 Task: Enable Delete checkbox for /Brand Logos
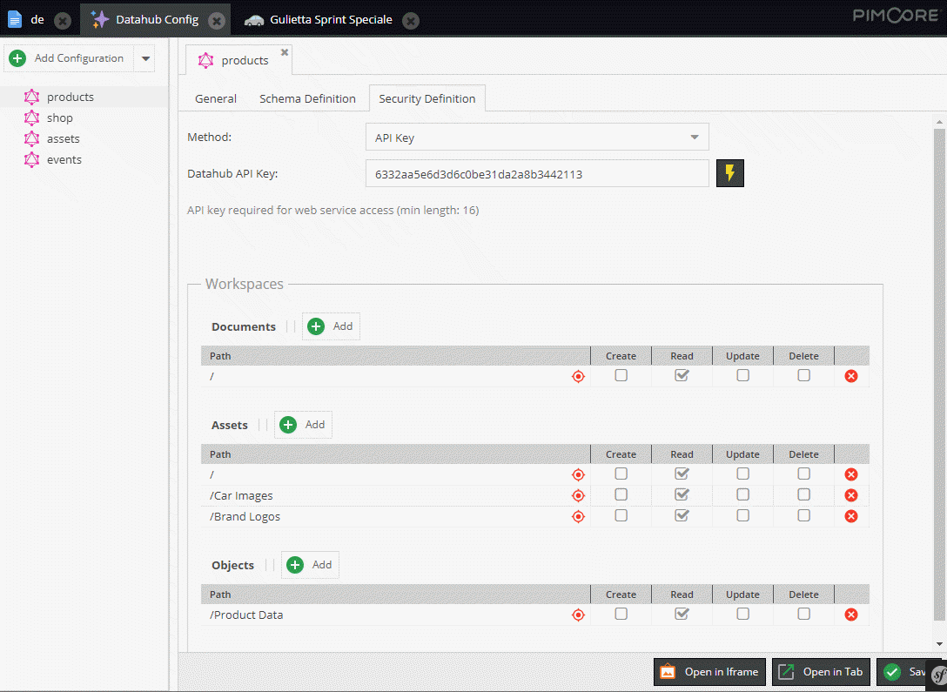pos(804,515)
